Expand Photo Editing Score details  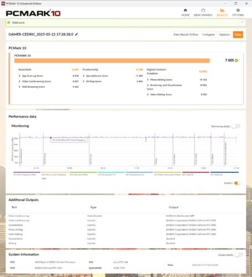148,80
